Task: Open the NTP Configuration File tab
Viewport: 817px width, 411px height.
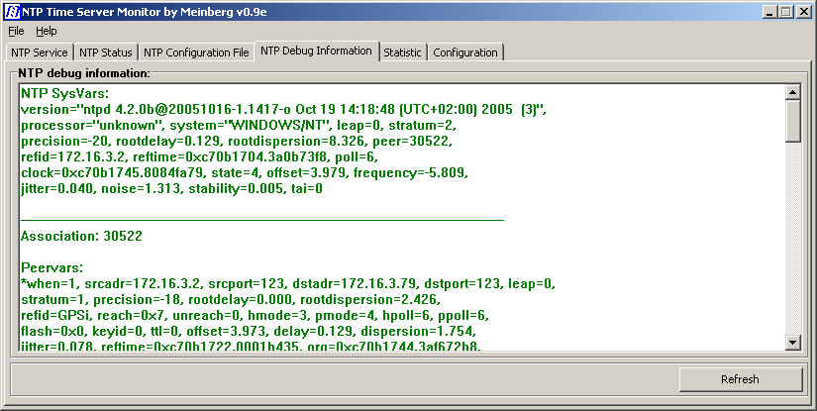Action: (196, 52)
